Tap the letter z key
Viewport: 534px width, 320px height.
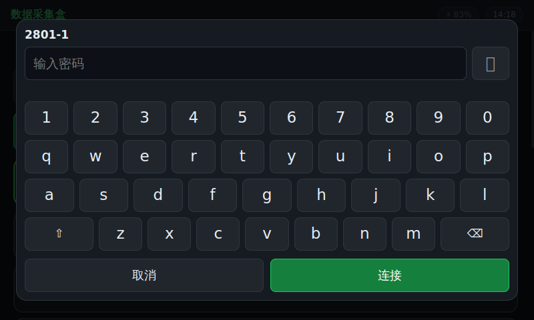(x=120, y=234)
